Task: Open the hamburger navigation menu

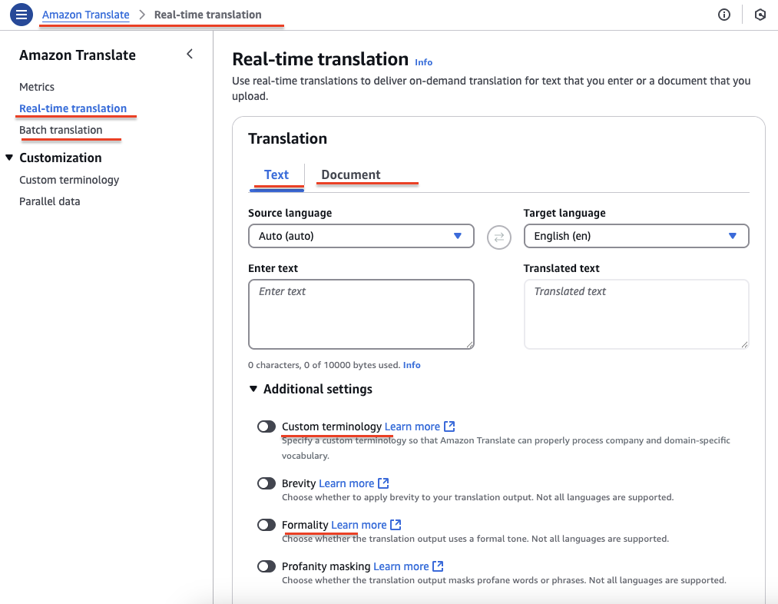Action: pos(21,15)
